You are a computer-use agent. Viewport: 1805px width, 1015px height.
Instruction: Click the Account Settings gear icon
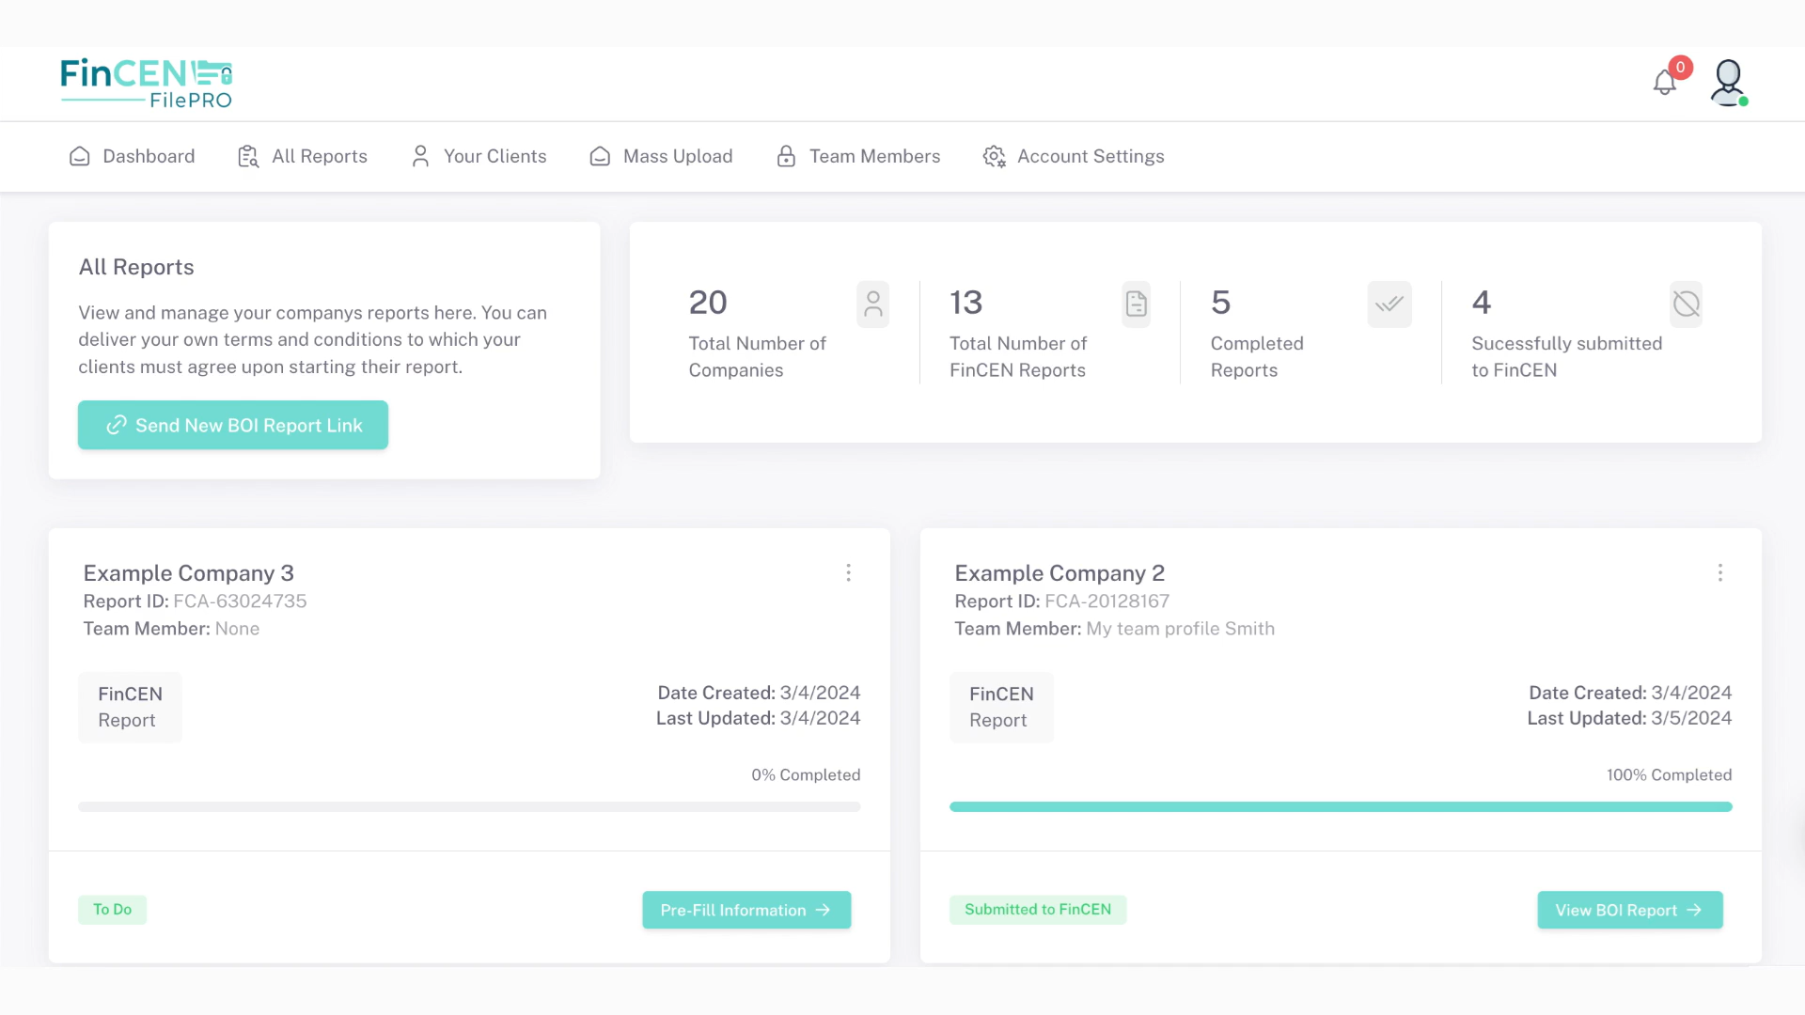994,156
